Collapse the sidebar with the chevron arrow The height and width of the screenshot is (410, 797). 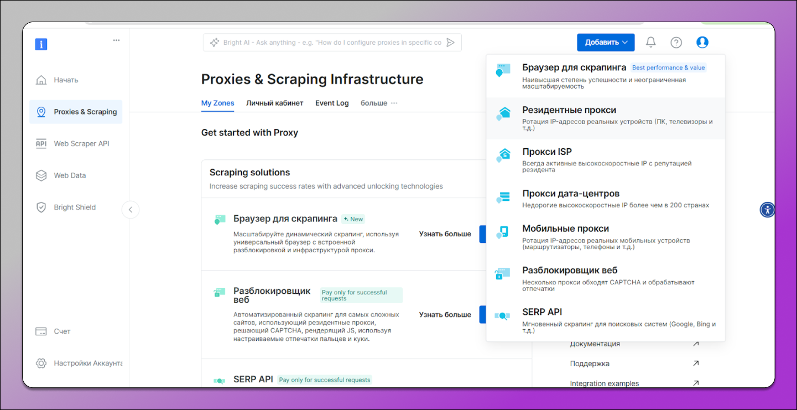131,210
